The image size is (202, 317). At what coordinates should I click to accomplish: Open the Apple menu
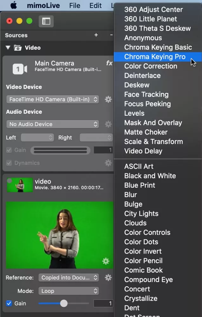point(14,5)
